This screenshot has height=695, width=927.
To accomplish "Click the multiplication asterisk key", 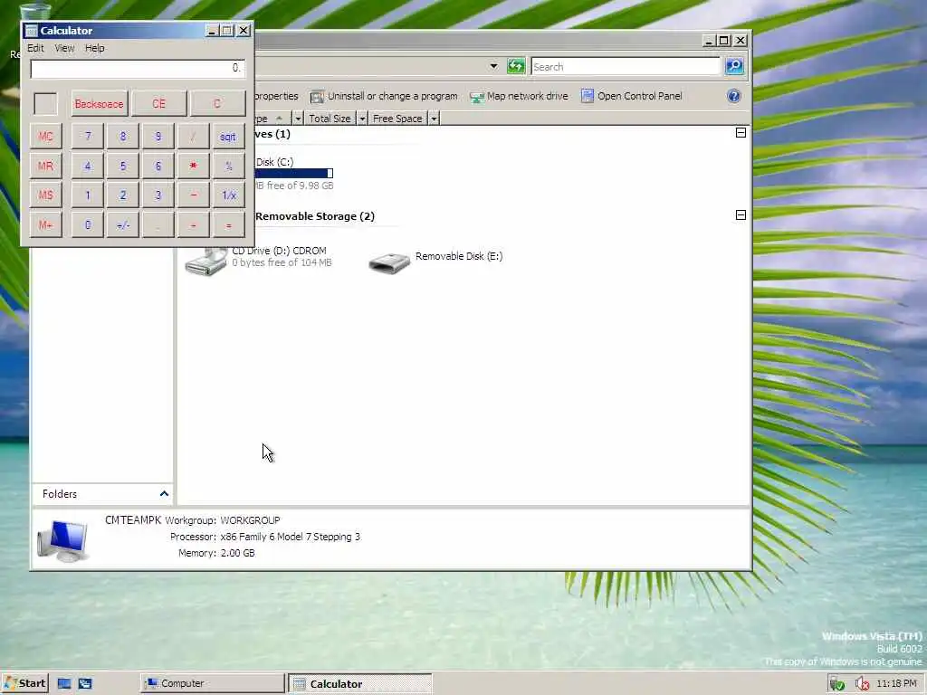I will point(194,166).
